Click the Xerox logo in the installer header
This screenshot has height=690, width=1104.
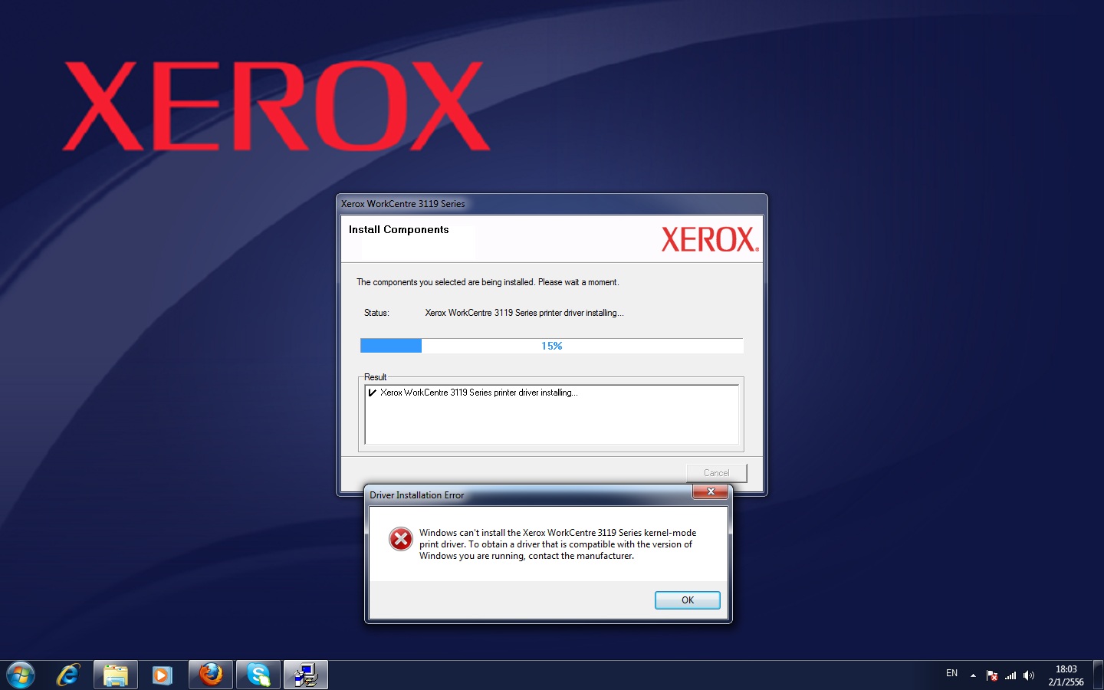[x=710, y=239]
